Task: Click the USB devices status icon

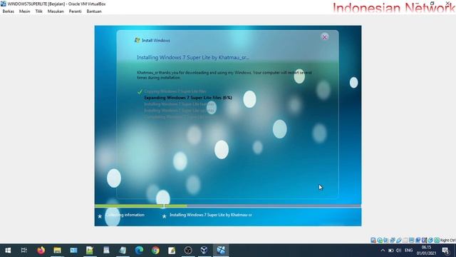Action: pyautogui.click(x=399, y=240)
